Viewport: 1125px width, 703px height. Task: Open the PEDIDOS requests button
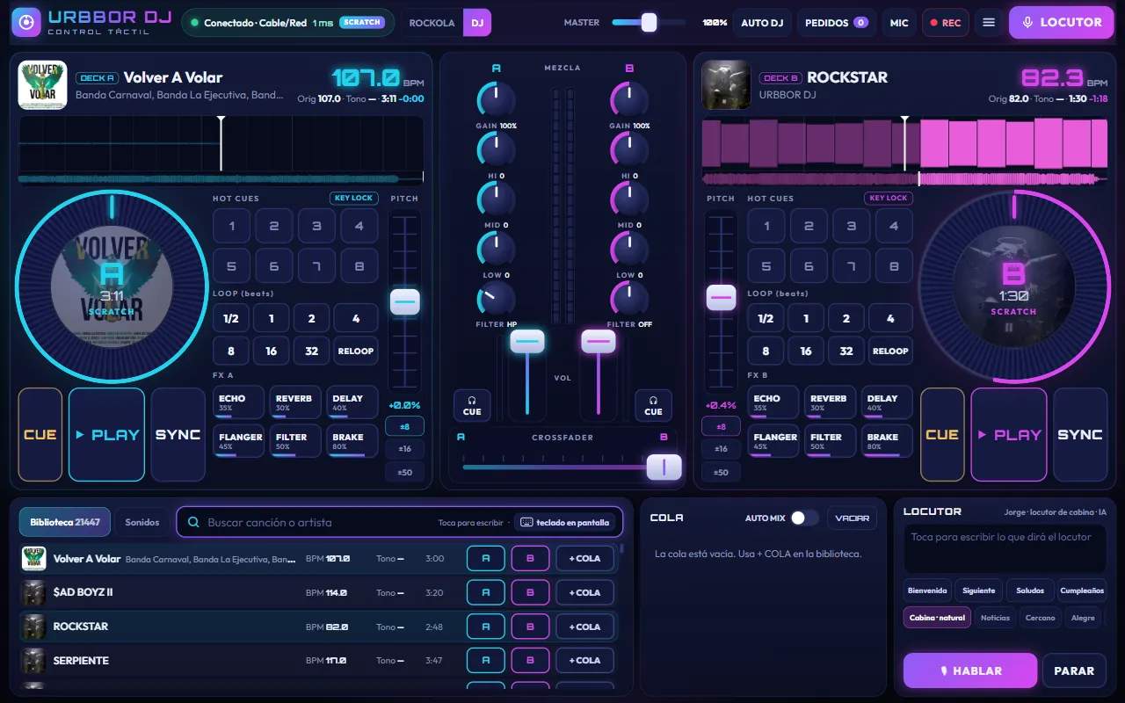[x=836, y=23]
